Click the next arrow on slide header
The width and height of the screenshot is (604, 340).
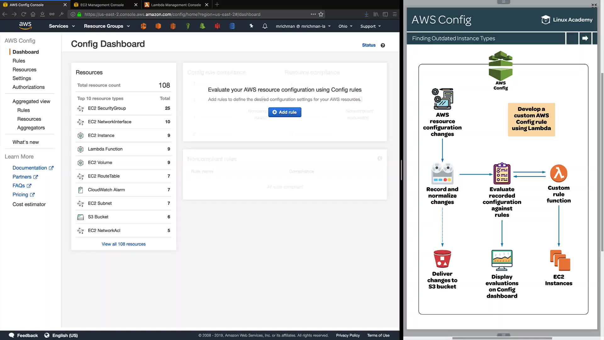[x=585, y=38]
